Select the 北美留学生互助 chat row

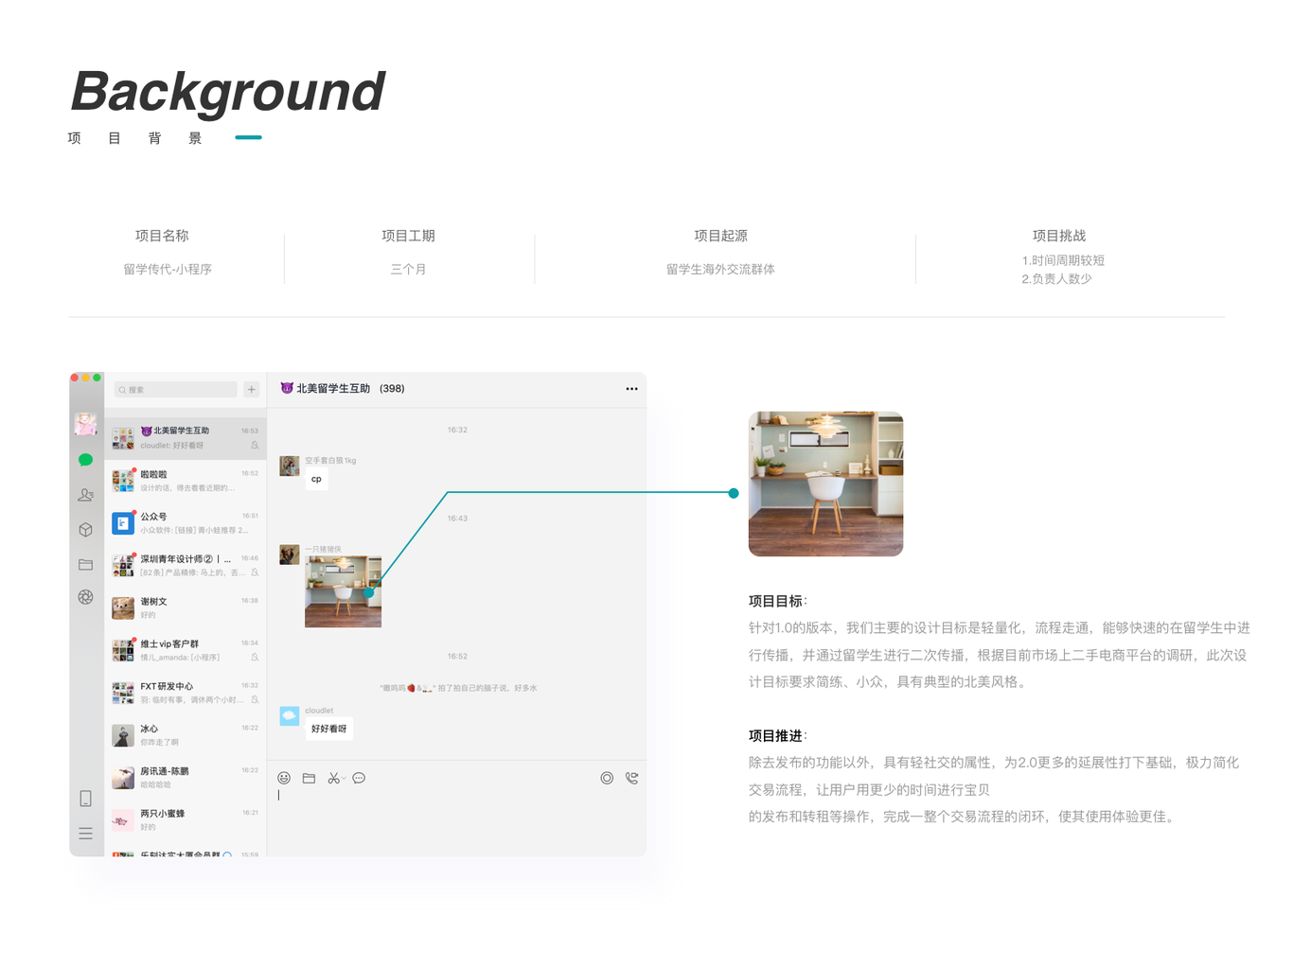pos(186,438)
